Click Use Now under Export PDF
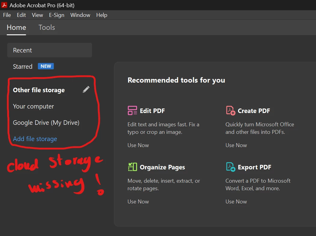This screenshot has width=316, height=236. 236,202
